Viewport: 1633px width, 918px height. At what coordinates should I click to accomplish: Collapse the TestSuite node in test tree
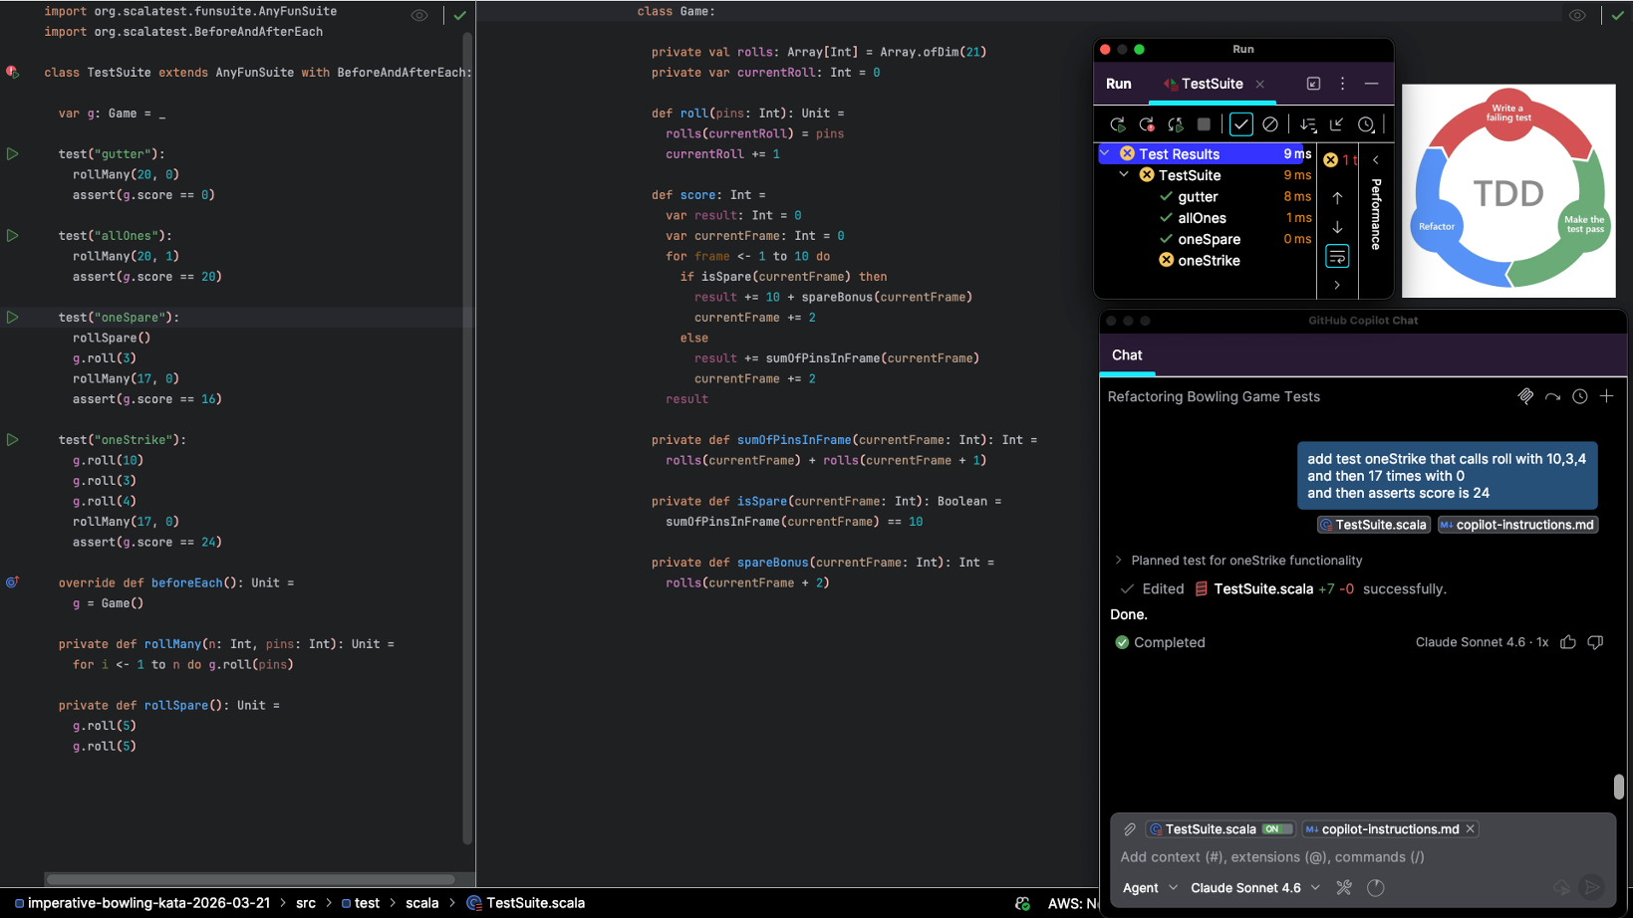tap(1125, 175)
